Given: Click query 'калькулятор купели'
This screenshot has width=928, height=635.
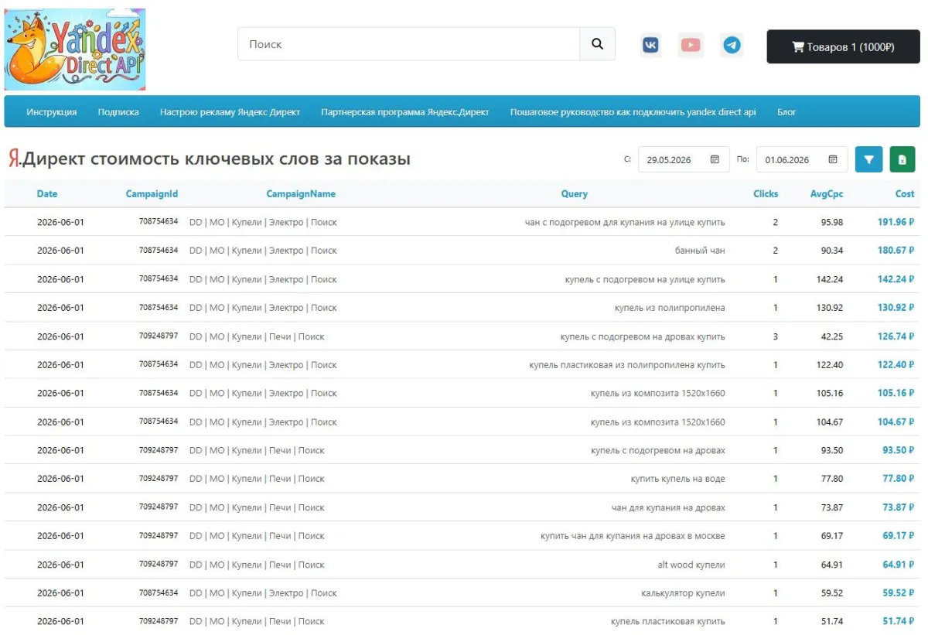Looking at the screenshot, I should click(x=683, y=593).
